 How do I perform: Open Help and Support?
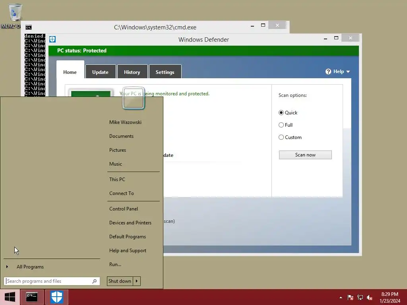coord(128,251)
